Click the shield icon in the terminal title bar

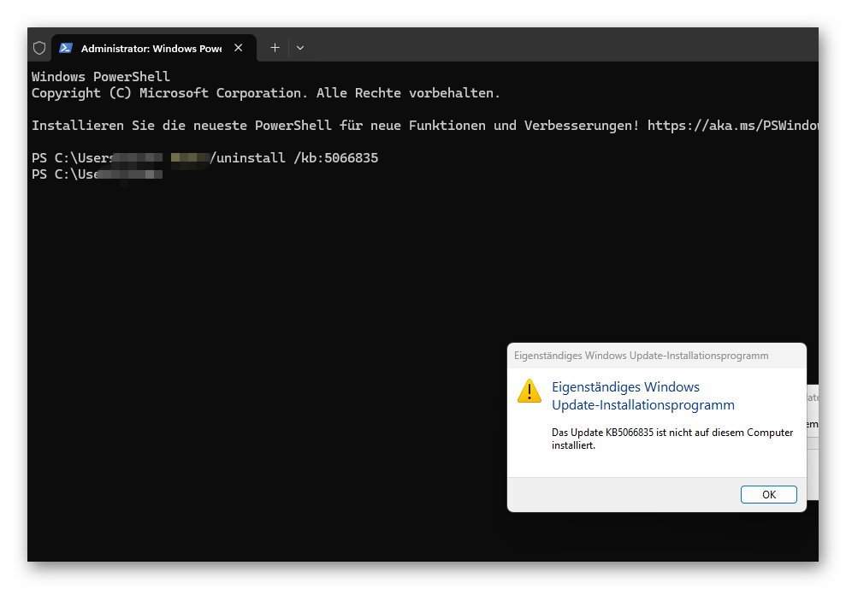coord(39,48)
